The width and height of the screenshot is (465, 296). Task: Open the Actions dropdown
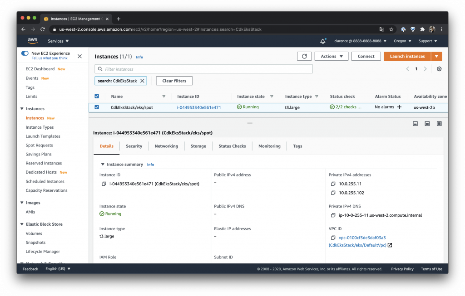click(x=331, y=56)
